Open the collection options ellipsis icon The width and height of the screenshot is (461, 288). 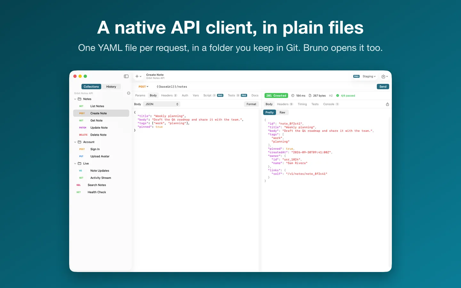129,93
